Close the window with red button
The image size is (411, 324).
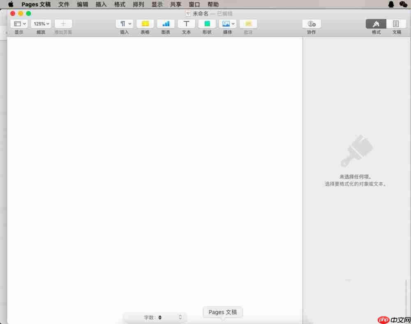coord(13,14)
